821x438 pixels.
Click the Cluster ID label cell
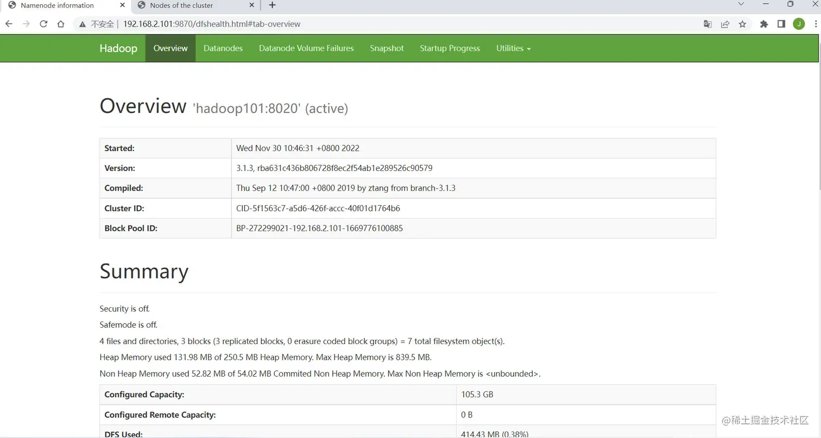[166, 208]
